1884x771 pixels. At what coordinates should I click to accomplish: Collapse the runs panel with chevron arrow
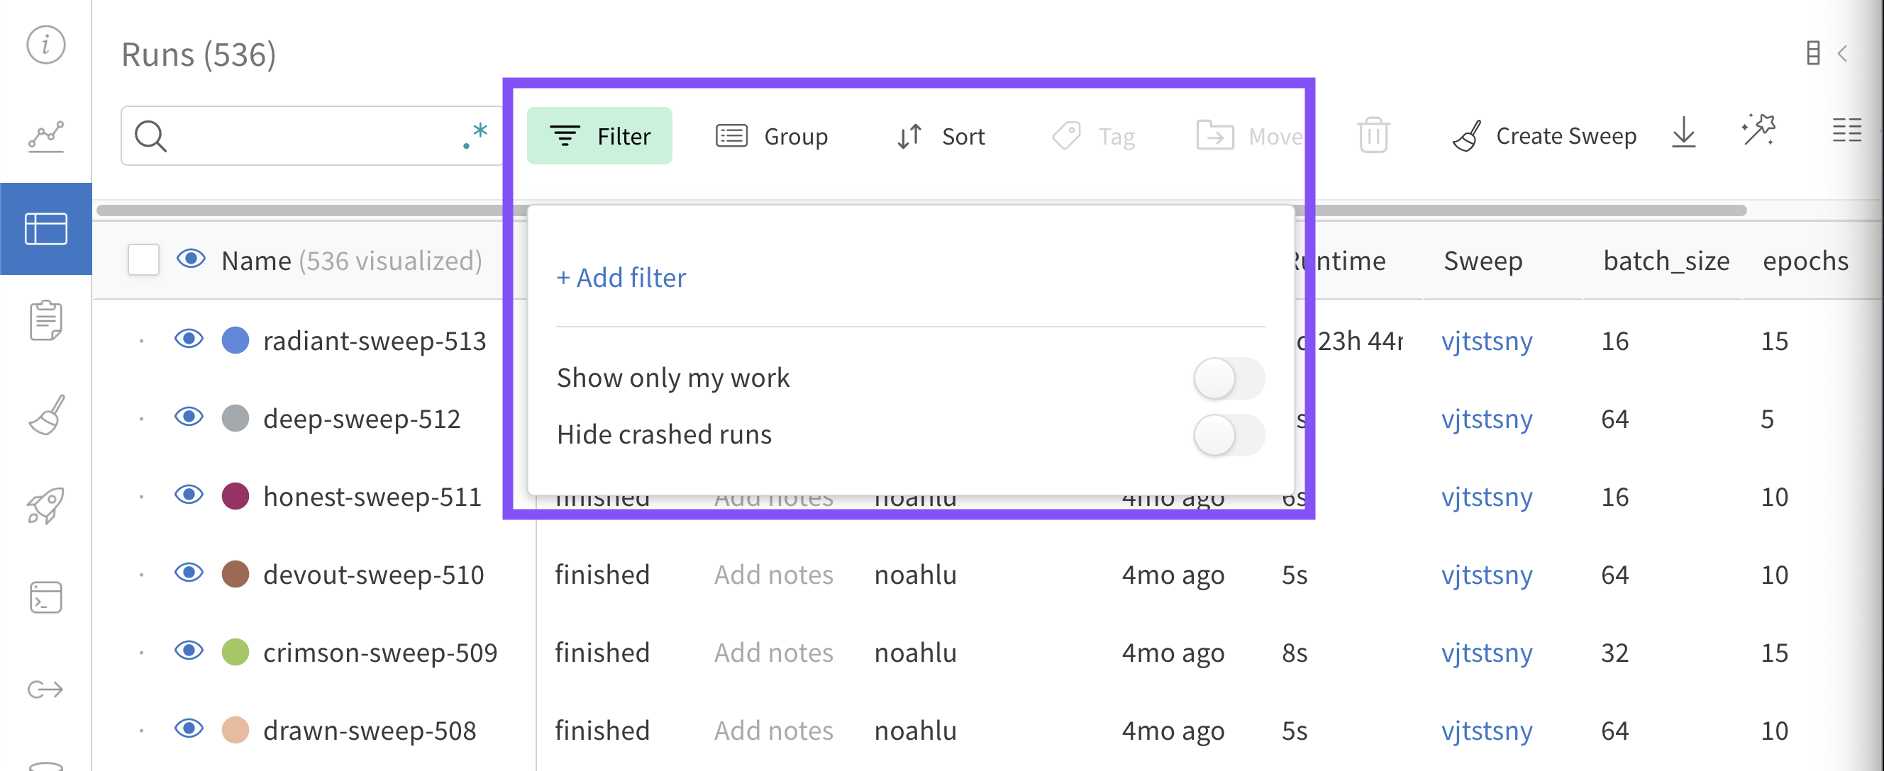point(1843,54)
